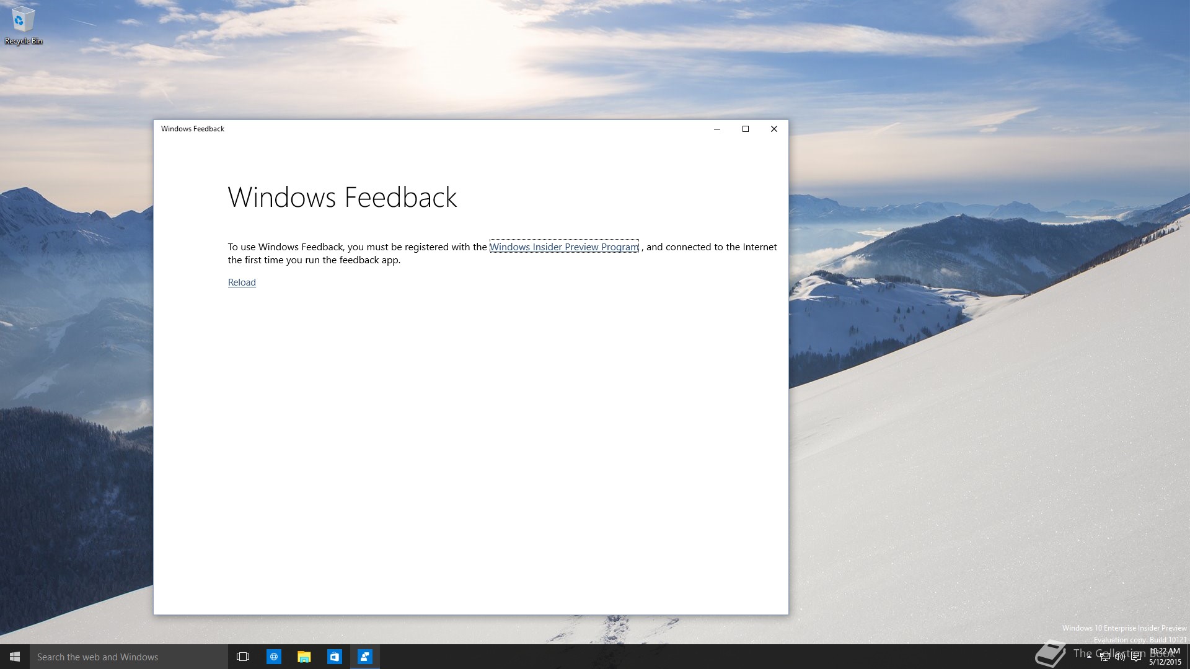Launch the globe browser icon on taskbar
The width and height of the screenshot is (1190, 669).
[273, 657]
